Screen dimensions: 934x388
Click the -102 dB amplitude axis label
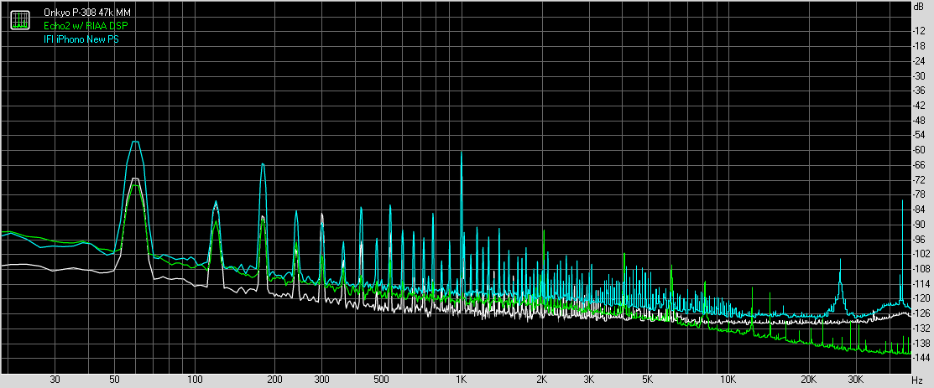[921, 254]
